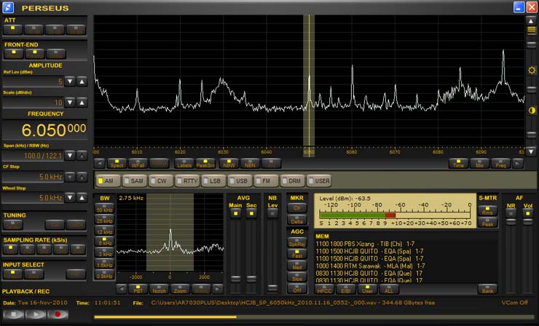Image resolution: width=539 pixels, height=326 pixels.
Task: Decrease Wheel Step with the down arrow
Action: [70, 198]
